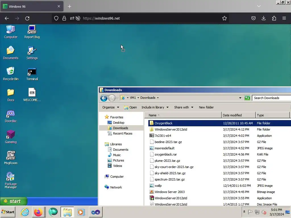The height and width of the screenshot is (218, 291).
Task: Open the Settings desktop shortcut
Action: (x=32, y=53)
